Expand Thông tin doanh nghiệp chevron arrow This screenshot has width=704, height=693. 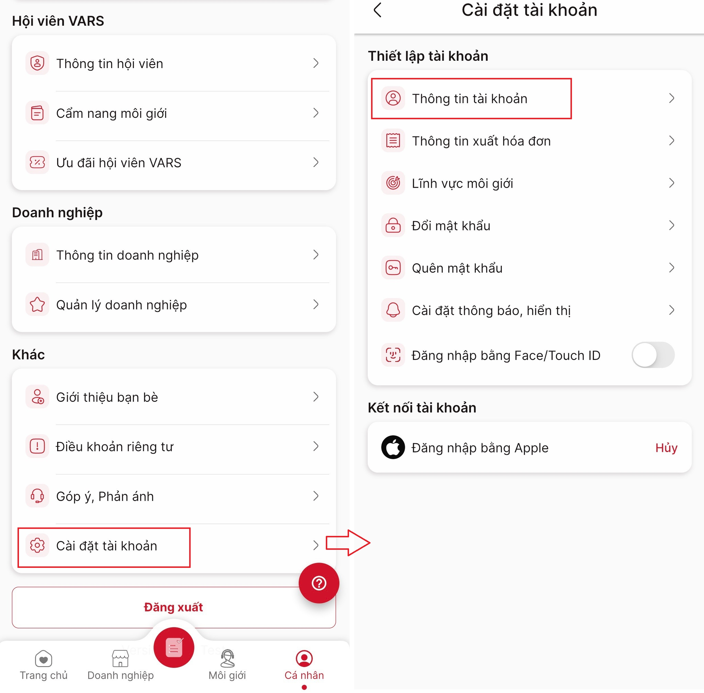point(316,255)
